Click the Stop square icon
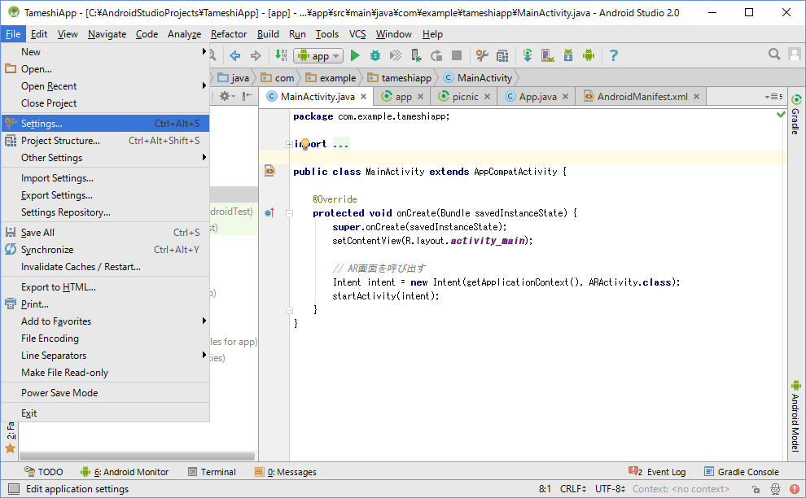Image resolution: width=806 pixels, height=498 pixels. (457, 55)
